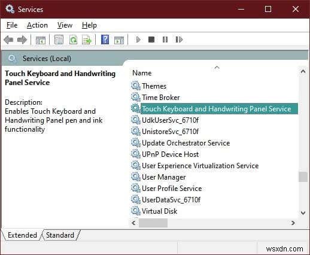Click the horizontal scrollbar left arrow
310x255 pixels.
pyautogui.click(x=134, y=223)
